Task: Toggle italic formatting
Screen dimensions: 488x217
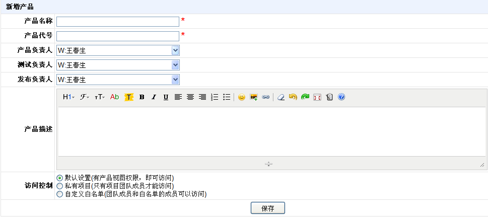Action: pos(154,97)
